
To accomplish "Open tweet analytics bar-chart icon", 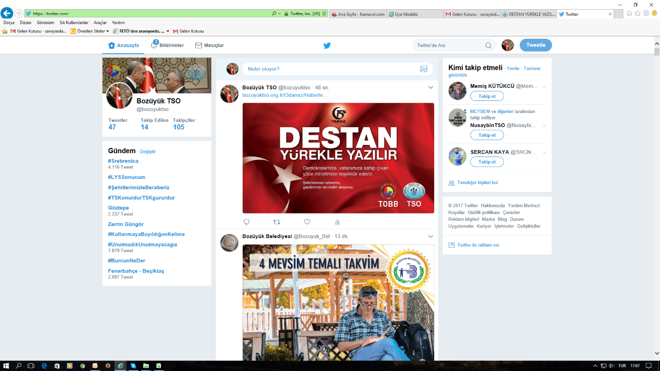I will tap(337, 222).
